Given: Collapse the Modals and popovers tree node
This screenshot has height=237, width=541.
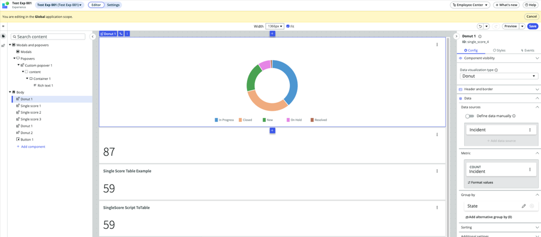Looking at the screenshot, I should (10, 45).
